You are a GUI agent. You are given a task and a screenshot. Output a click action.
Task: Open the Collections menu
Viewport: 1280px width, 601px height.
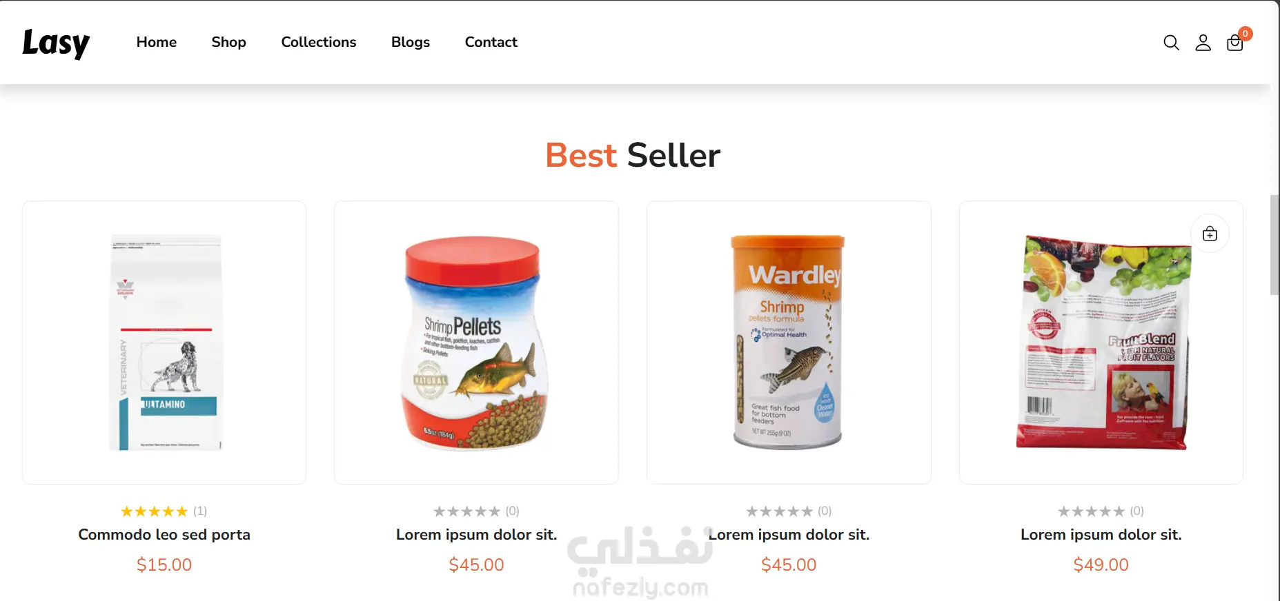tap(319, 42)
